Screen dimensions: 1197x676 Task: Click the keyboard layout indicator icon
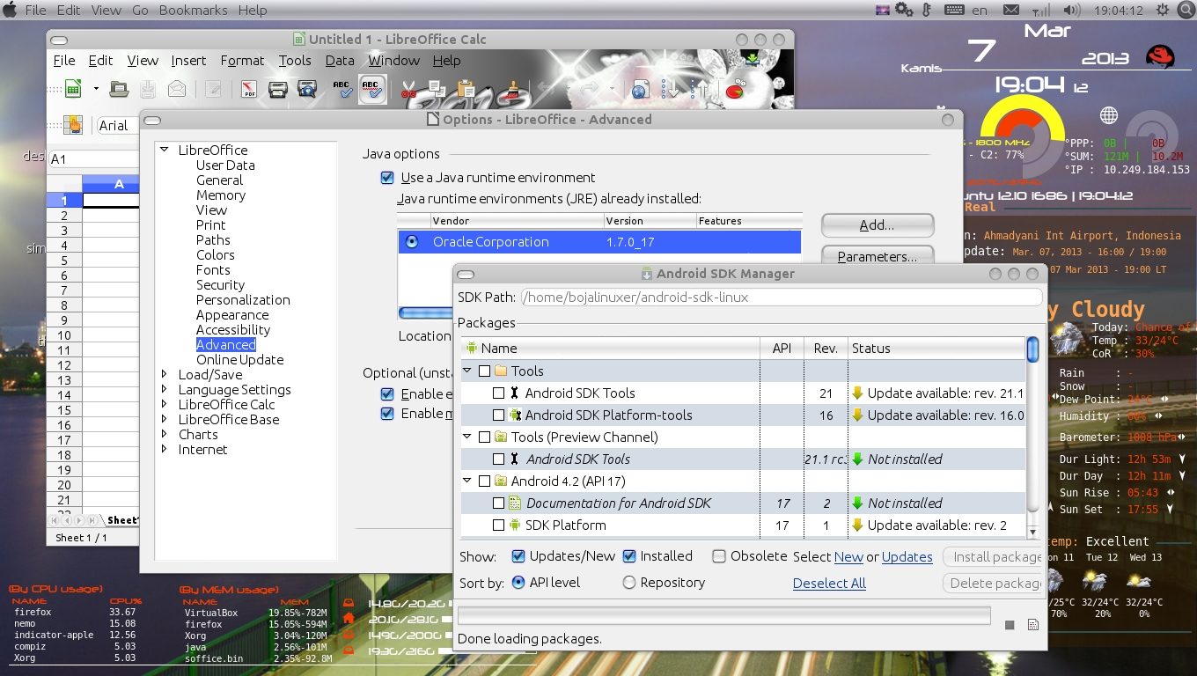click(954, 11)
